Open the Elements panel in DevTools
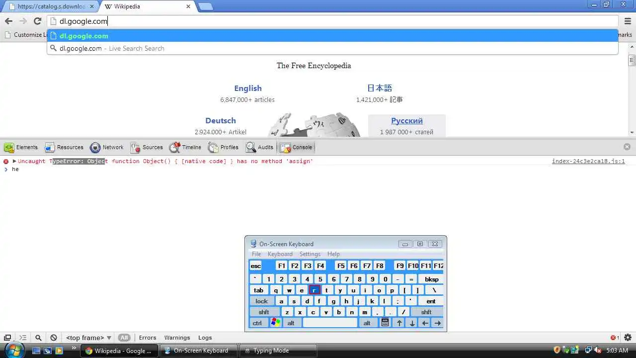Screen dimensions: 636x358 point(21,147)
